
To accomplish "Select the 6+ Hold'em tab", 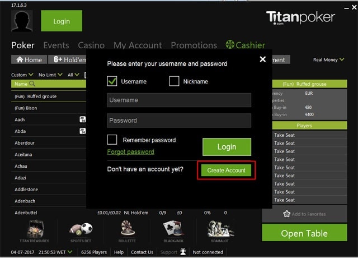I will coord(68,59).
